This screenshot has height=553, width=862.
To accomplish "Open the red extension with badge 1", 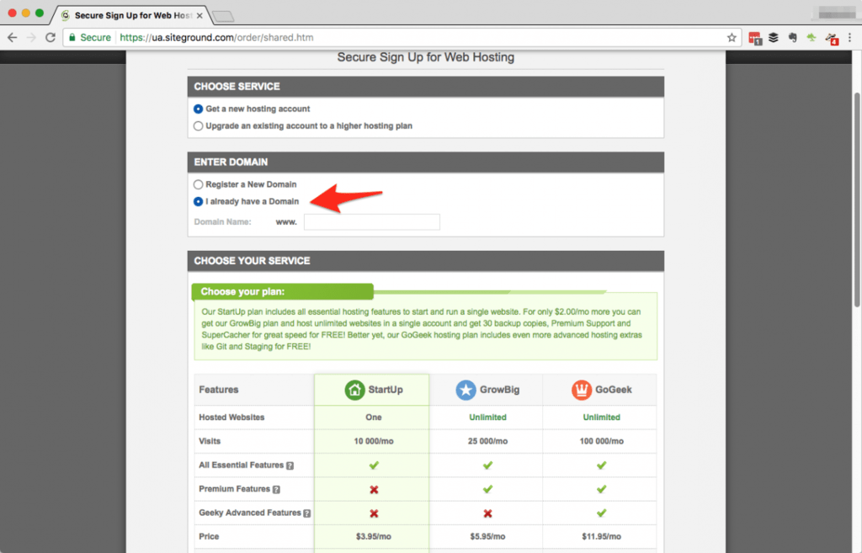I will click(755, 38).
